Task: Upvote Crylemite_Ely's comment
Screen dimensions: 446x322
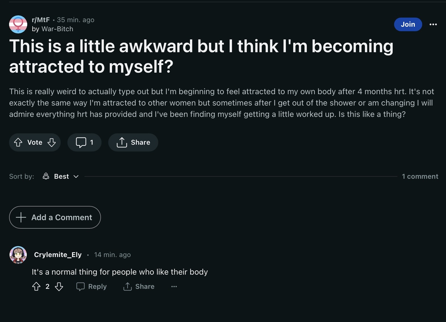Action: click(x=36, y=287)
